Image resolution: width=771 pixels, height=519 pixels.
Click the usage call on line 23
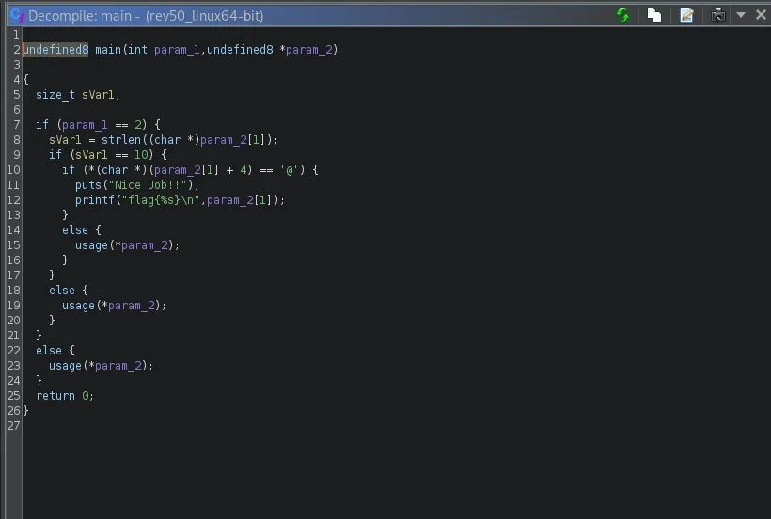click(x=65, y=366)
